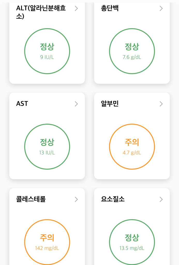179x265 pixels.
Task: Open 콜레스테롤 details via chevron
Action: pos(76,199)
